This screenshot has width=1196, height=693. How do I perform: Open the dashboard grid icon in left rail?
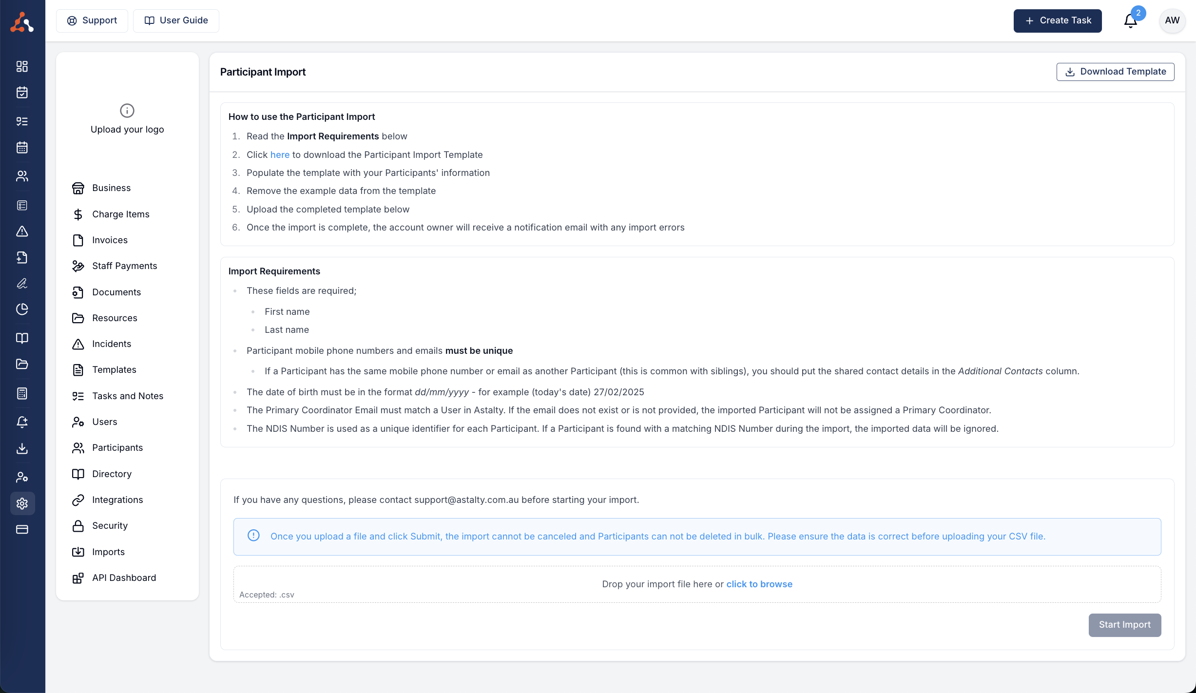tap(22, 66)
